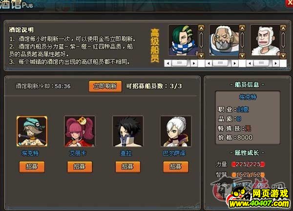Select the 巴尔萨泽 white-haired crew portrait
This screenshot has height=211, width=293.
(x=176, y=131)
